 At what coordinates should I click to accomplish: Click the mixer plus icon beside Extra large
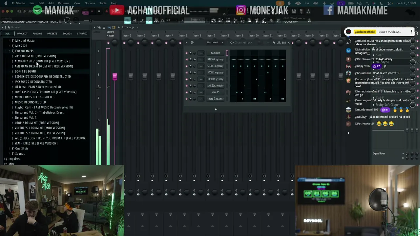tap(118, 27)
